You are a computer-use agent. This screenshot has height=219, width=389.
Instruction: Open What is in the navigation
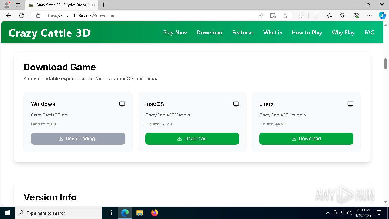tap(273, 33)
